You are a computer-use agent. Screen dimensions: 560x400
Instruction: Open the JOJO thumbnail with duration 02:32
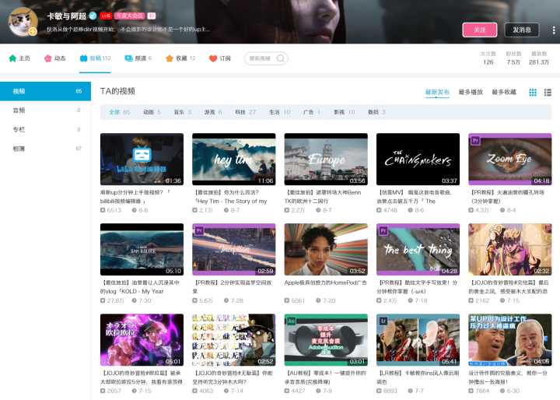(510, 250)
